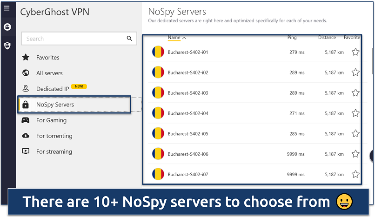
Task: Click the CyberGhost ghost logo icon
Action: (x=7, y=27)
